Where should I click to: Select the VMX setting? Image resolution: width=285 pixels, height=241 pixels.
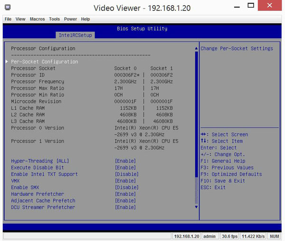(x=15, y=181)
